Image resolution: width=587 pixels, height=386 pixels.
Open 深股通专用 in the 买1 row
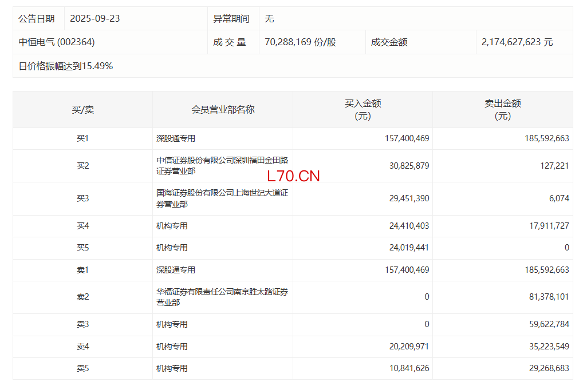(x=176, y=138)
